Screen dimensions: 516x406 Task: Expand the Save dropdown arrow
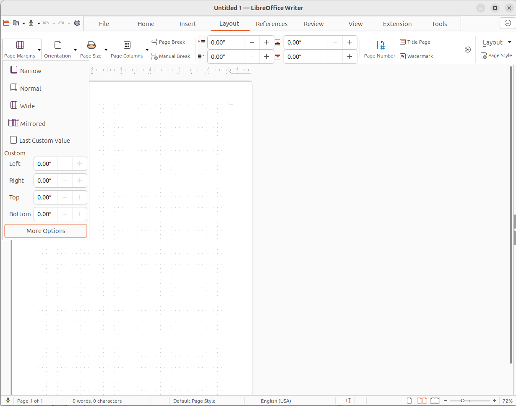click(39, 23)
